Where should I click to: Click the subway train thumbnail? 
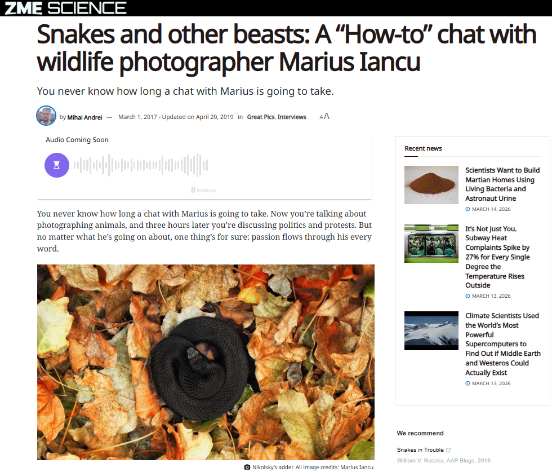pos(431,244)
